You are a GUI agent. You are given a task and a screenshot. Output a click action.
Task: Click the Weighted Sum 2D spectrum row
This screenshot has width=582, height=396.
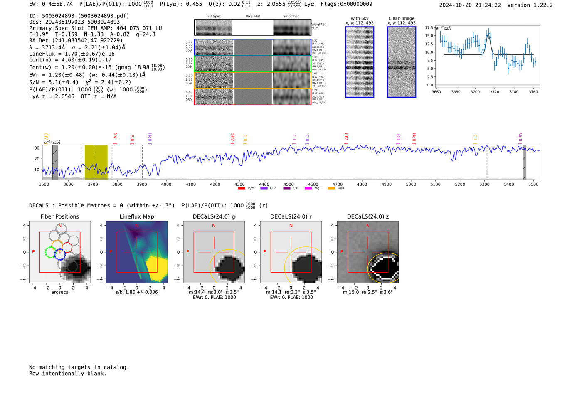point(253,27)
